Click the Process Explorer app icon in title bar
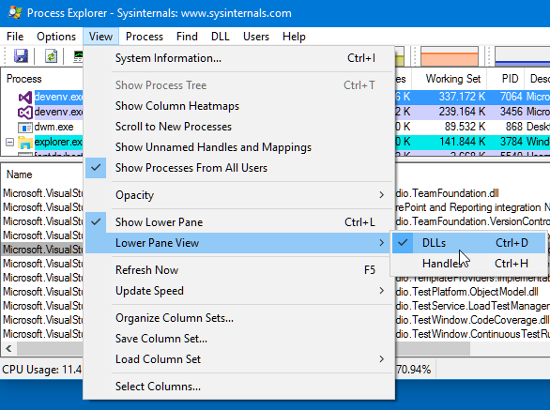The image size is (550, 410). point(15,13)
